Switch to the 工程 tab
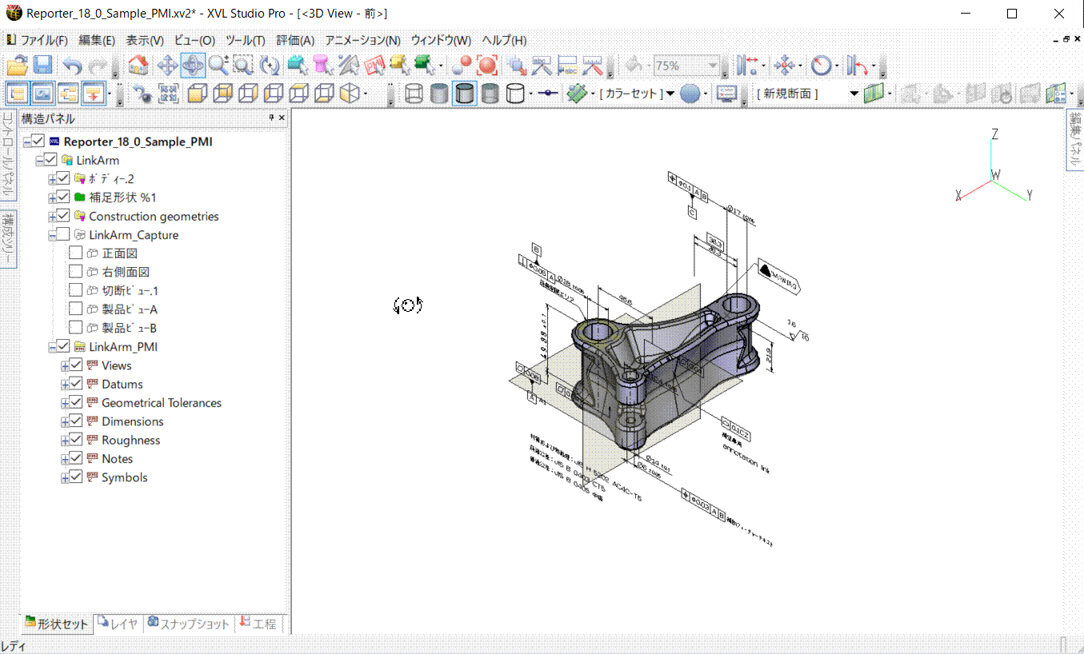 [x=258, y=624]
